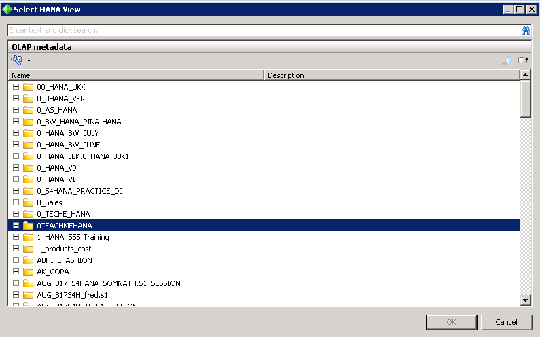Click the Select HANA View title icon
The height and width of the screenshot is (337, 540).
[7, 10]
